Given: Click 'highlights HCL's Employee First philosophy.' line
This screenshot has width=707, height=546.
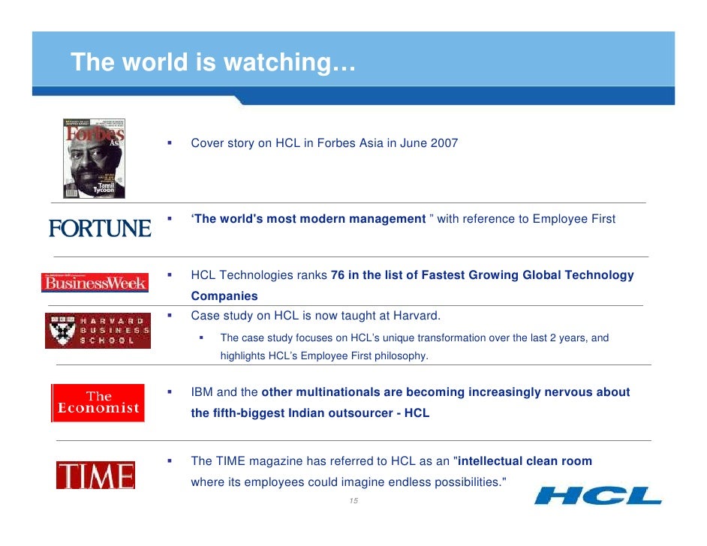Looking at the screenshot, I should pyautogui.click(x=324, y=356).
